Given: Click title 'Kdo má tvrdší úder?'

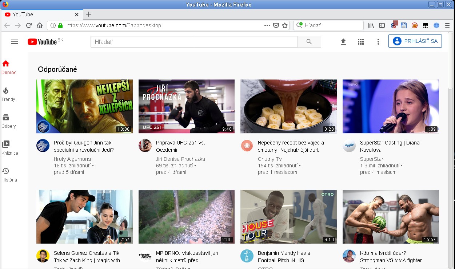Looking at the screenshot, I should 391,257.
